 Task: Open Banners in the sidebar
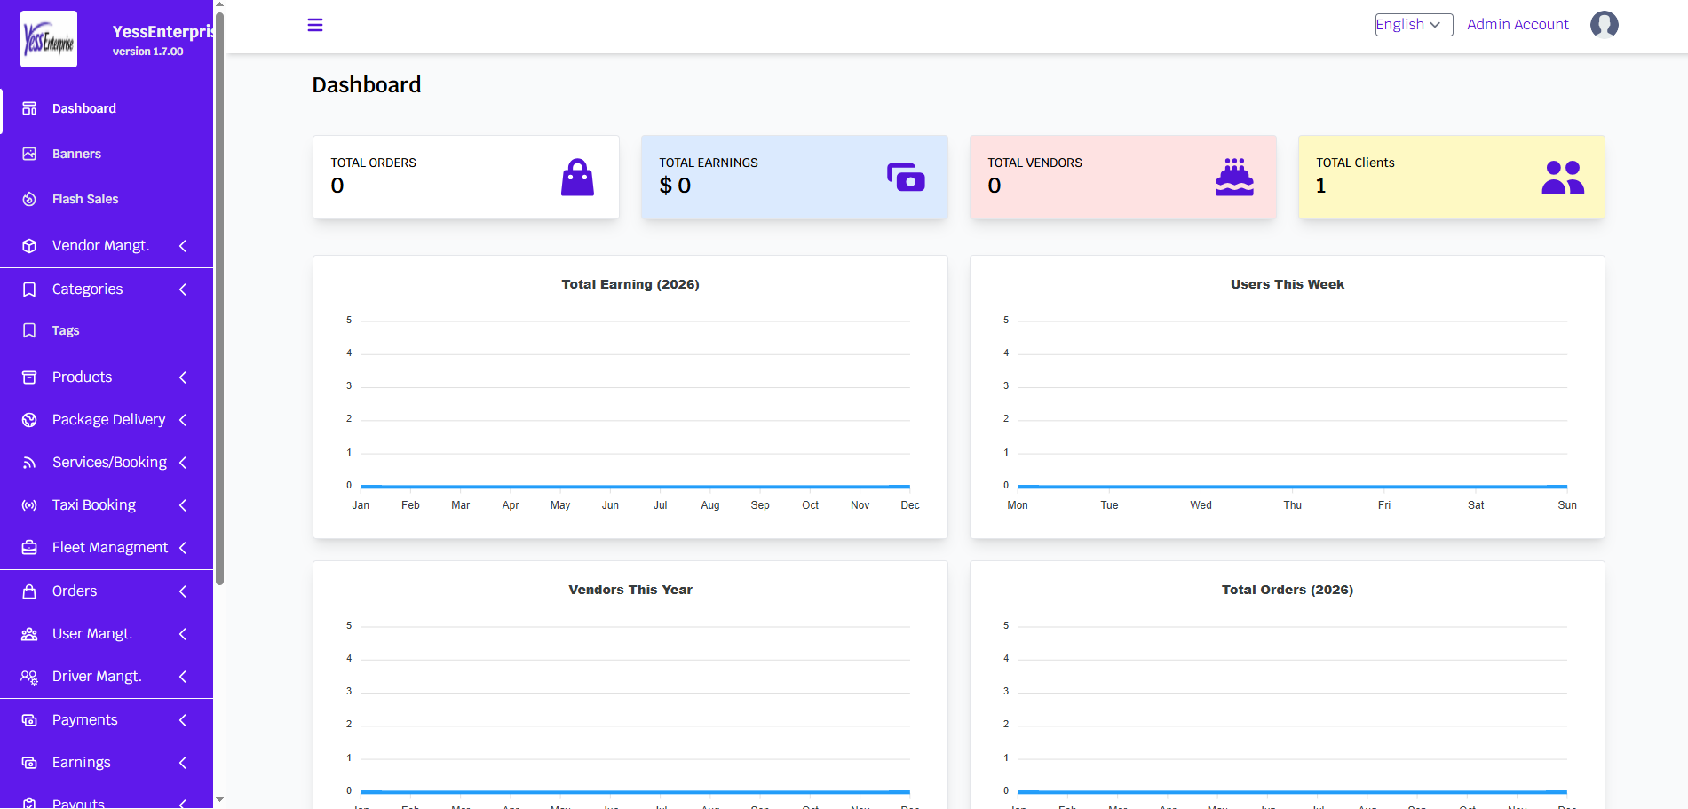pos(76,154)
